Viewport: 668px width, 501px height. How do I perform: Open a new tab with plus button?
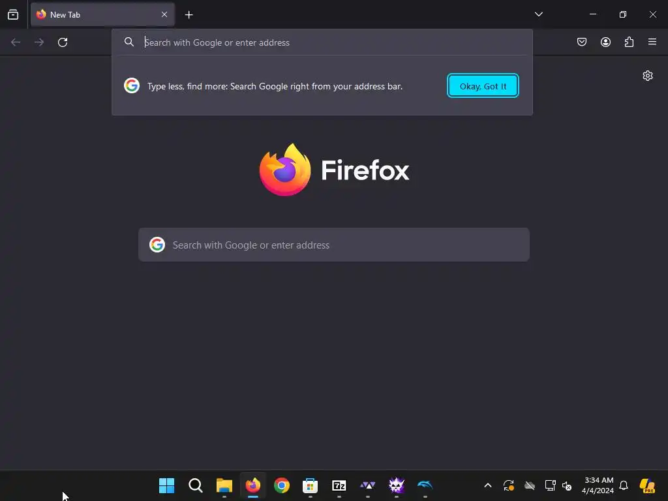[189, 15]
